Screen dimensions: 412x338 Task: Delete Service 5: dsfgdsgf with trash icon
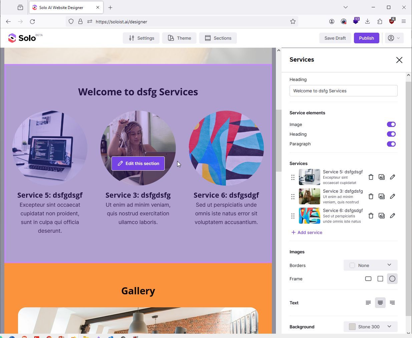point(371,177)
